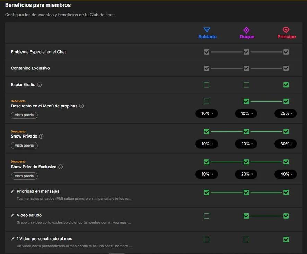Click the red Príncipe gem tier icon
This screenshot has width=307, height=254.
[x=286, y=30]
